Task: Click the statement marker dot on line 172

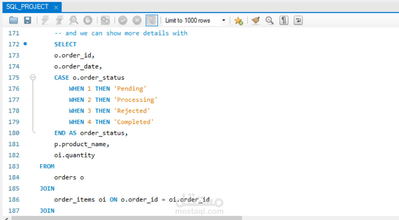Action: (25, 44)
